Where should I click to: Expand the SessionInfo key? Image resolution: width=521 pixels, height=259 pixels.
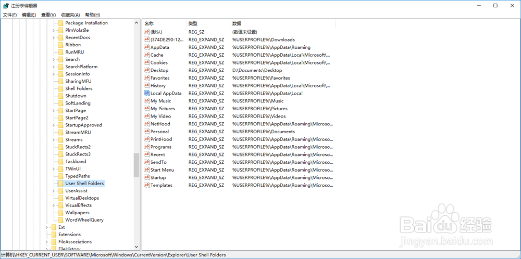[54, 74]
